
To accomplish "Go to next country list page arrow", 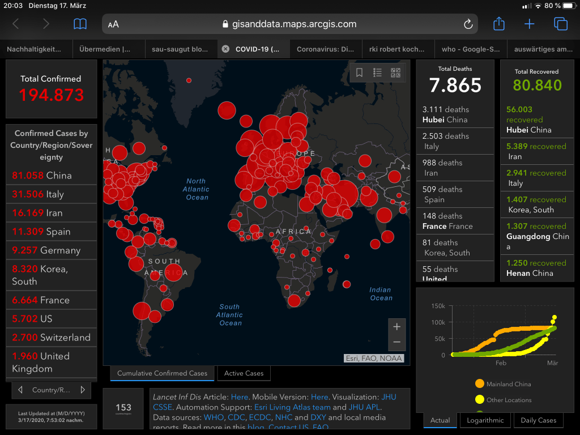I will coord(83,390).
